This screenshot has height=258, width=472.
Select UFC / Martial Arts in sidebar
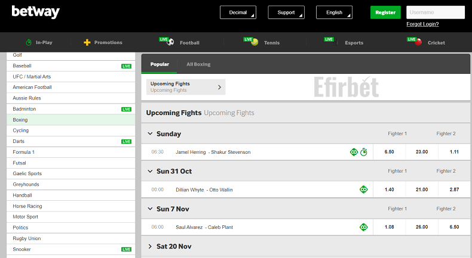(71, 77)
